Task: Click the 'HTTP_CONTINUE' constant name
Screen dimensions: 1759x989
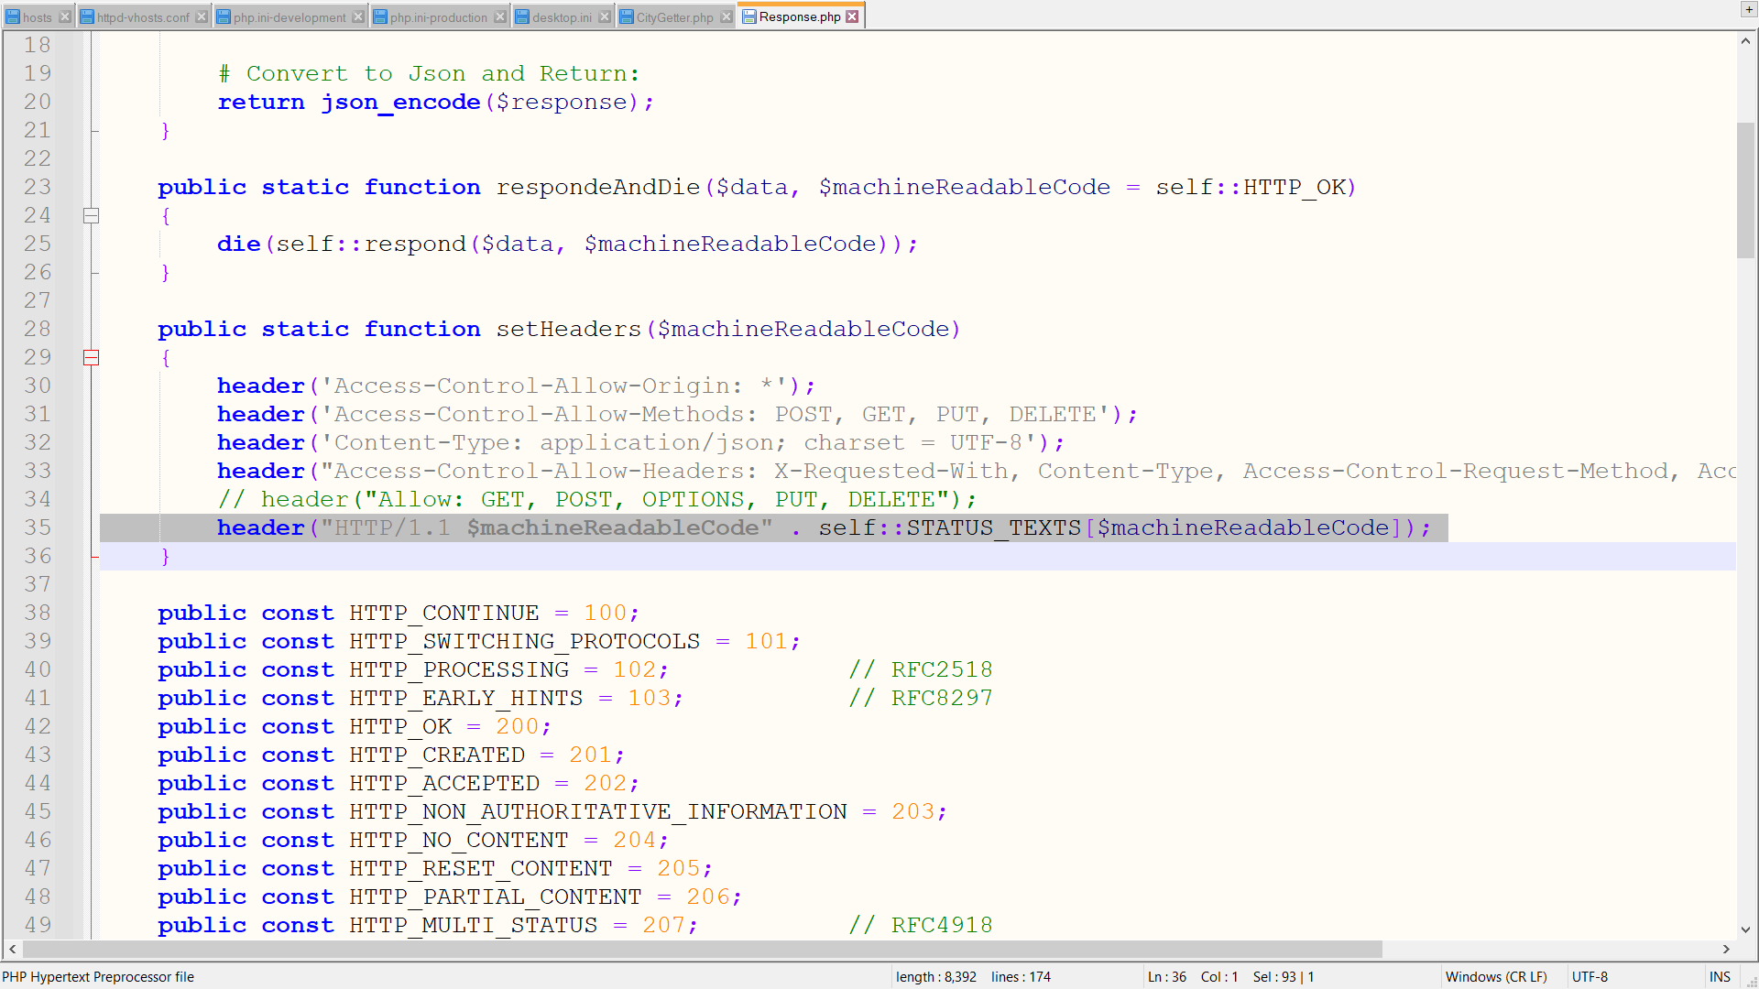Action: (x=444, y=614)
